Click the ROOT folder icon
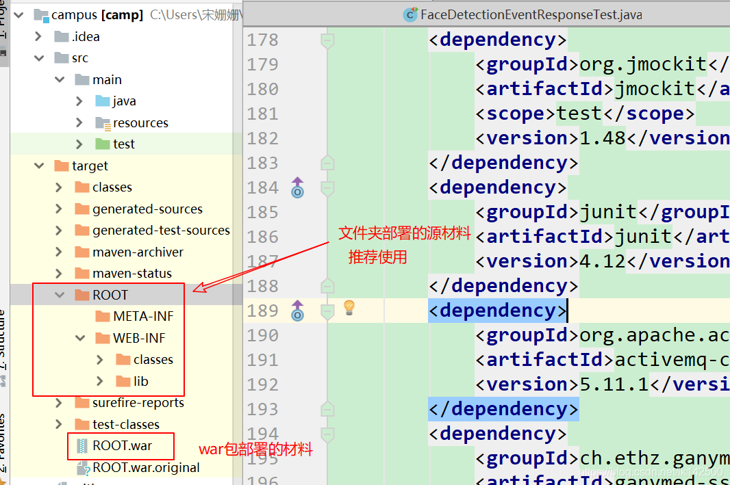 [x=82, y=295]
